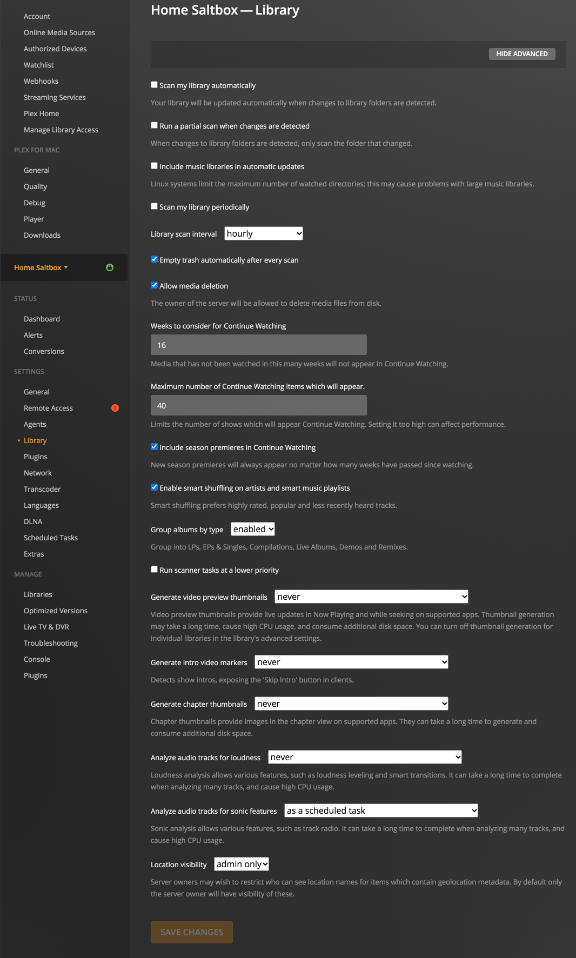Open the Group albums by type dropdown

(253, 529)
